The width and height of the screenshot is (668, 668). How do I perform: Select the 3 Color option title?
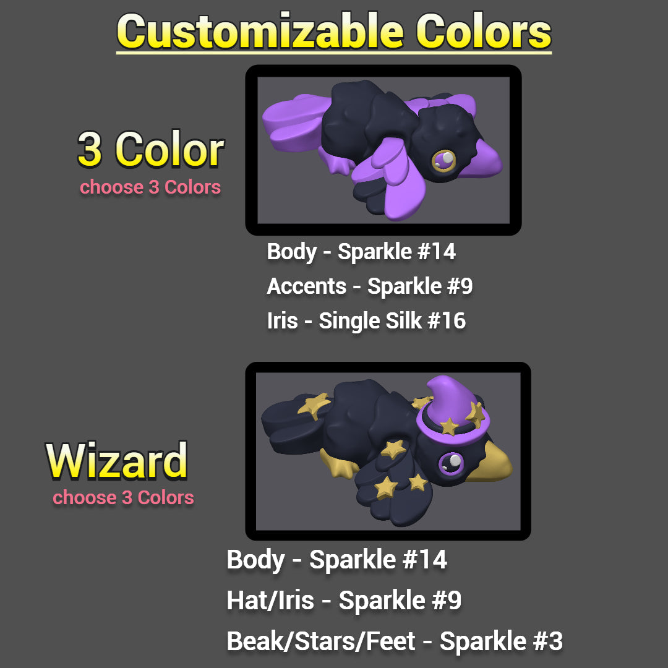[x=150, y=149]
